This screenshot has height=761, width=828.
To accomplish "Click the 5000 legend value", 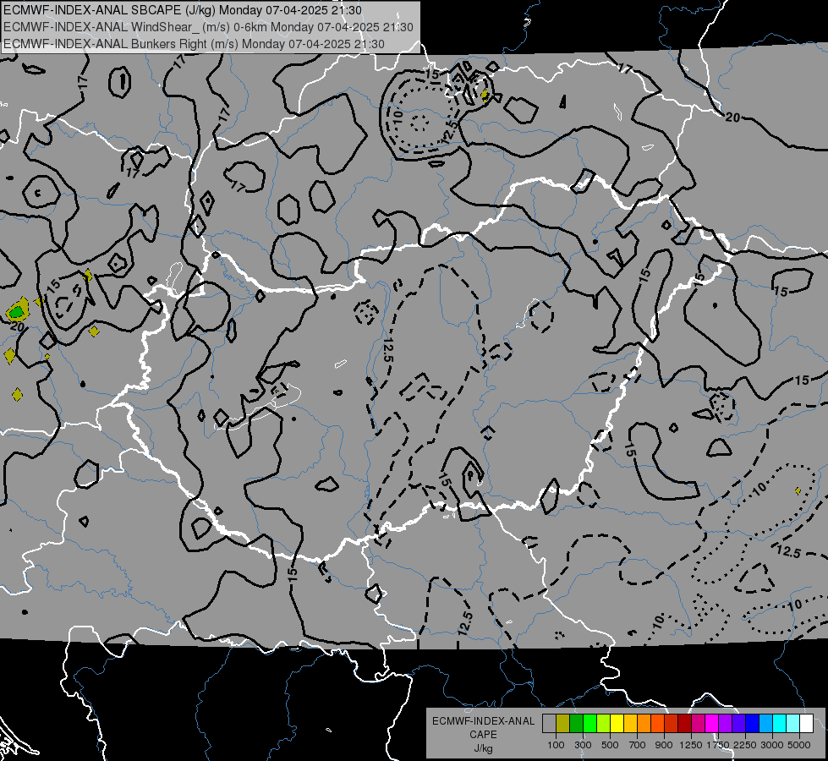I will pyautogui.click(x=799, y=745).
